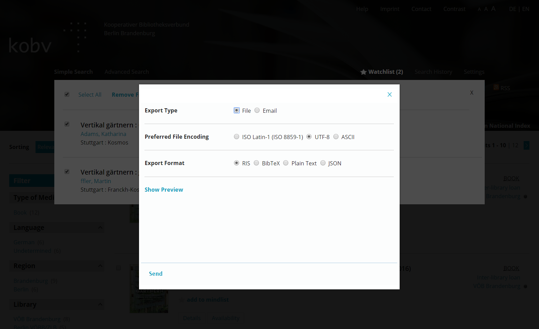Open the Advanced Search tab
Screen dimensions: 539x329
click(x=127, y=72)
